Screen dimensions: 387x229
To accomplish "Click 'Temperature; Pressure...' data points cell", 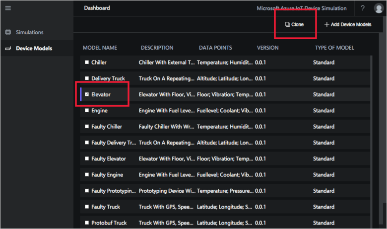I will pos(225,191).
